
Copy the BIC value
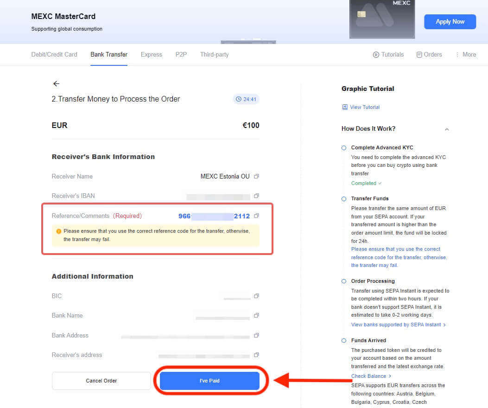tap(256, 296)
